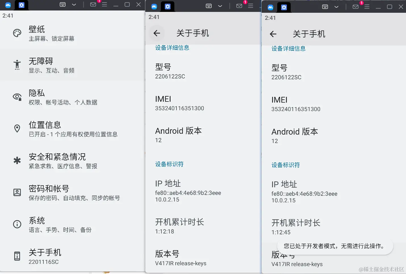Open the 关于手机 phone icon in left window
The width and height of the screenshot is (406, 274).
(x=17, y=256)
